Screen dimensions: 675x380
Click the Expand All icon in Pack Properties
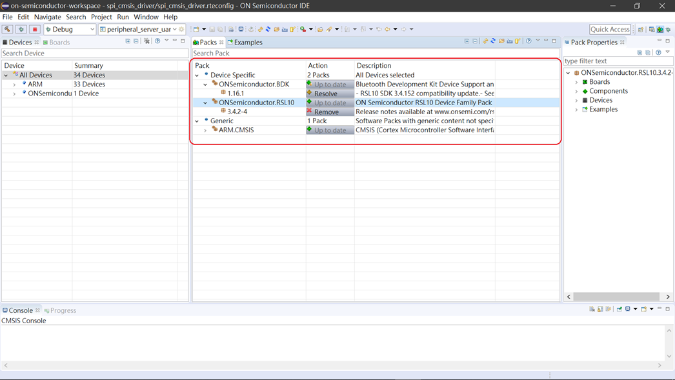point(640,52)
